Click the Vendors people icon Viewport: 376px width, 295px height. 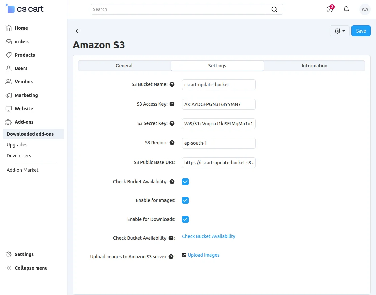click(x=9, y=82)
